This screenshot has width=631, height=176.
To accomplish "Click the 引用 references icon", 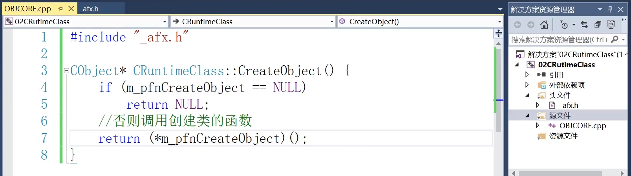I will coord(541,75).
